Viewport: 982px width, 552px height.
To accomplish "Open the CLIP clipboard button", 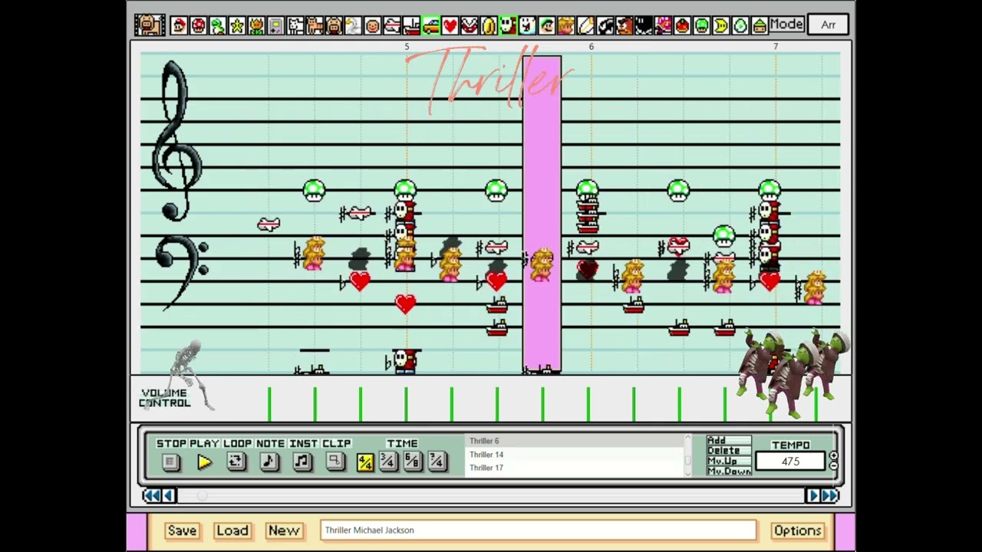I will [335, 462].
